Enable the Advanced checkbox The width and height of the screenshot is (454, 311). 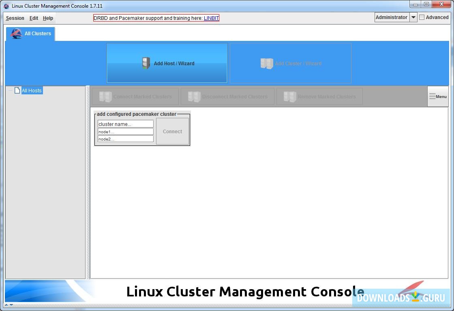422,17
